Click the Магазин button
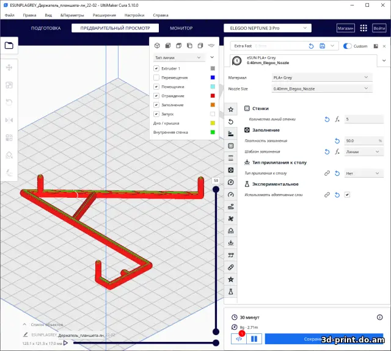This screenshot has width=391, height=351. coord(345,28)
